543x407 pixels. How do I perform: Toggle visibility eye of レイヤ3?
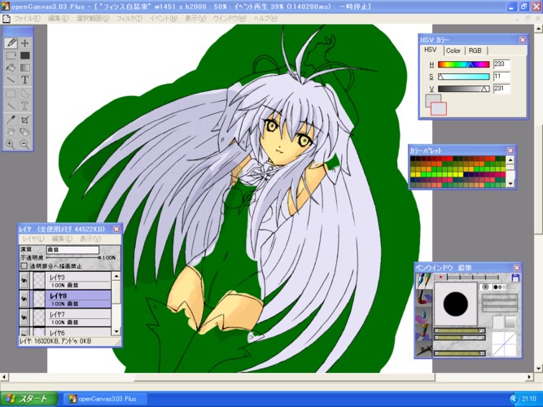(x=24, y=281)
